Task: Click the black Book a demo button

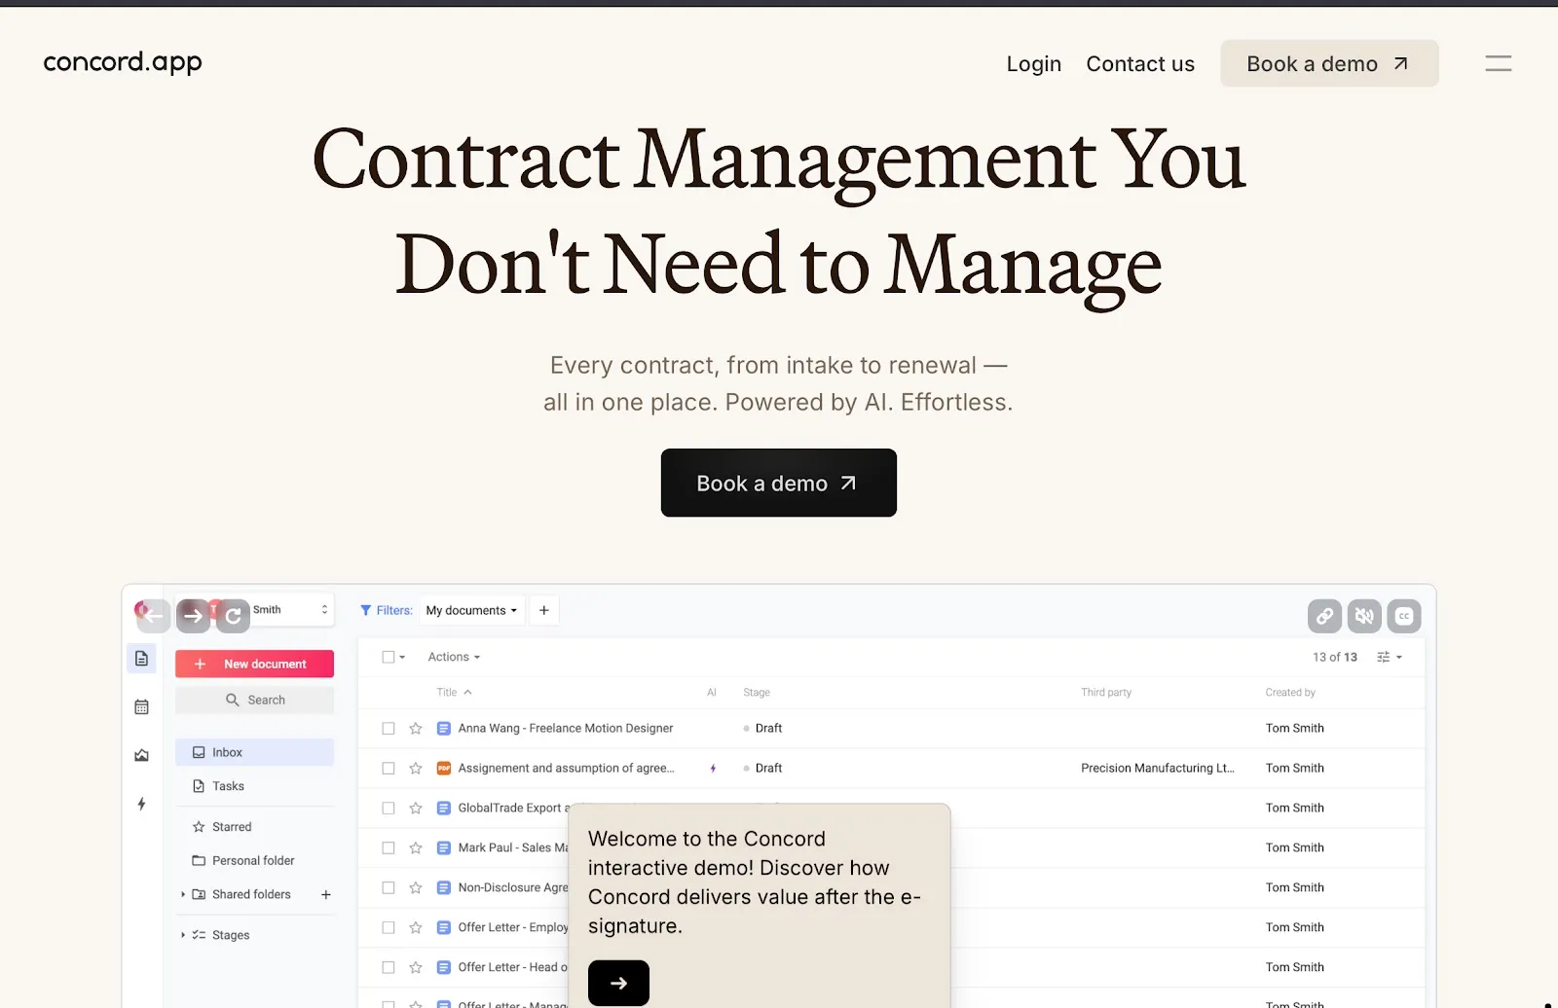Action: tap(778, 483)
